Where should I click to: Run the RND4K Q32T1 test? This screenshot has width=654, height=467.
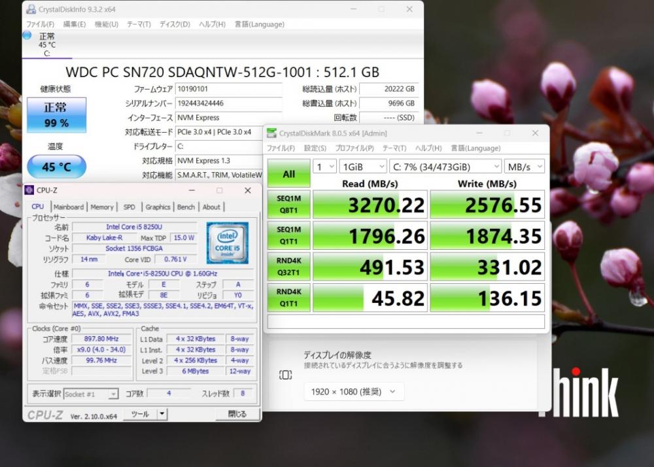point(288,266)
